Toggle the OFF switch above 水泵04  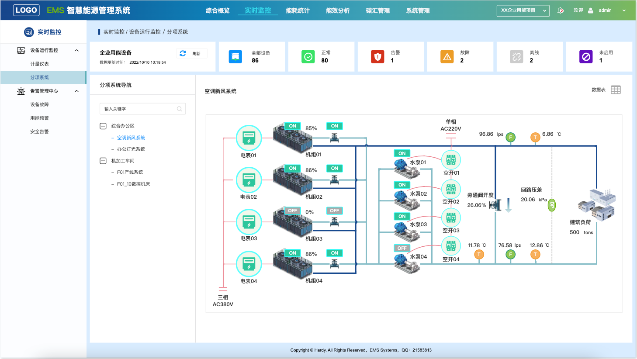[x=402, y=249]
